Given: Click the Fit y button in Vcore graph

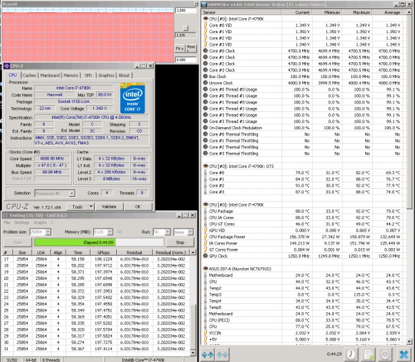Looking at the screenshot, I should click(179, 48).
